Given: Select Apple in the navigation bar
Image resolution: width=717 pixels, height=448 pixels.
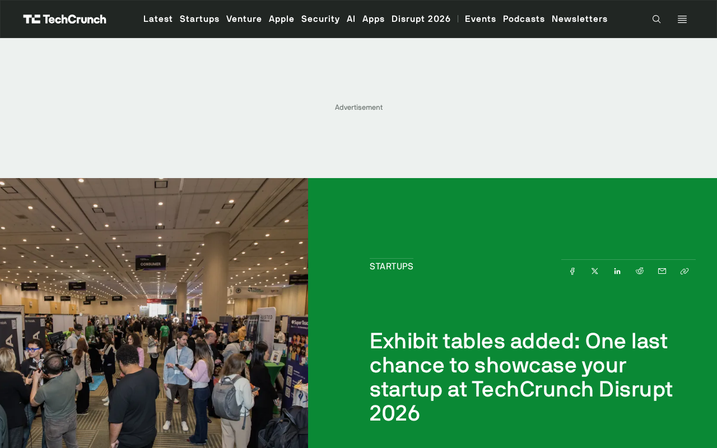Looking at the screenshot, I should [x=282, y=19].
